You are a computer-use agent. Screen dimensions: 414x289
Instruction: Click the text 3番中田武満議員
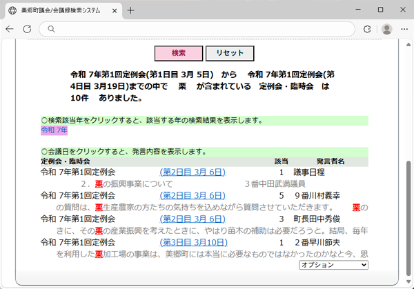[x=275, y=184]
